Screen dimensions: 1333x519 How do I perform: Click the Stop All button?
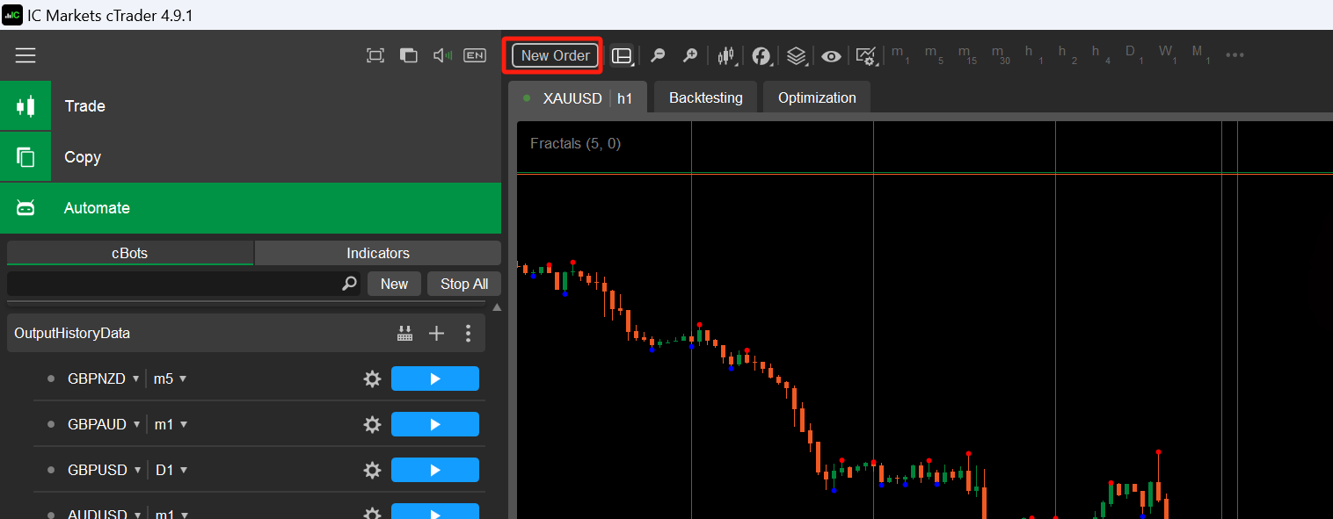pyautogui.click(x=464, y=284)
